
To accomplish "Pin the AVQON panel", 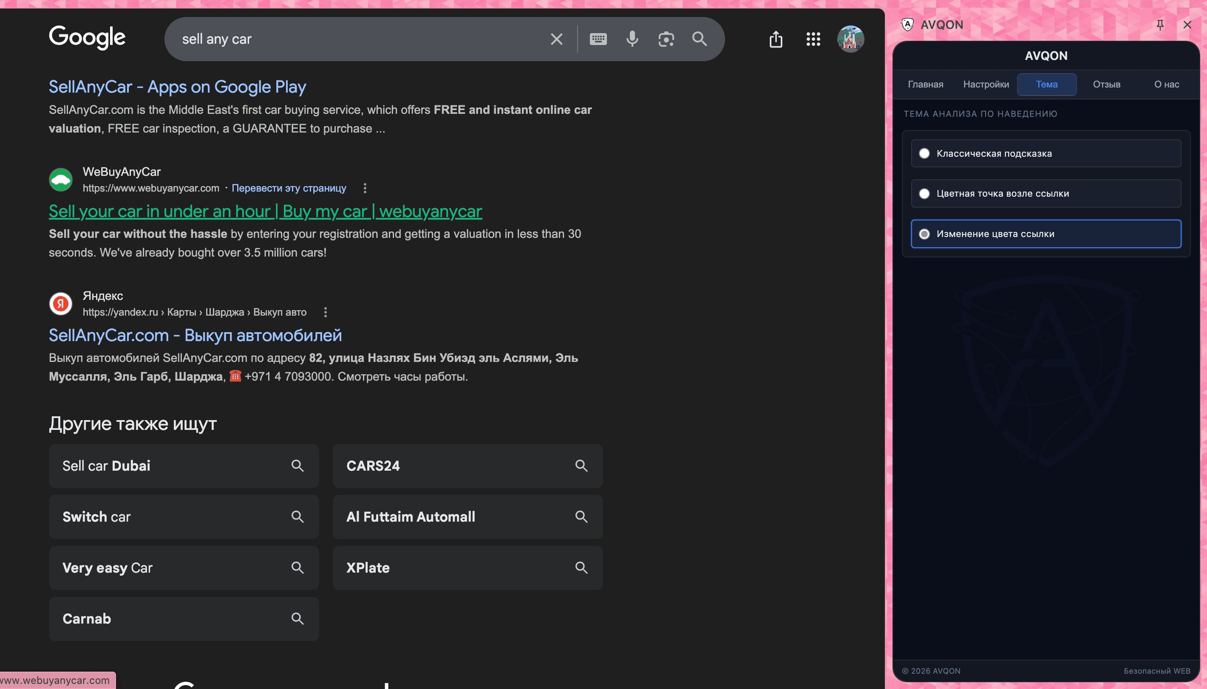I will pos(1160,24).
